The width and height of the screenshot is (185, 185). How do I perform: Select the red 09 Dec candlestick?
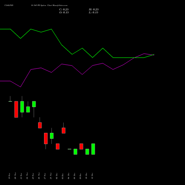pyautogui.click(x=81, y=147)
